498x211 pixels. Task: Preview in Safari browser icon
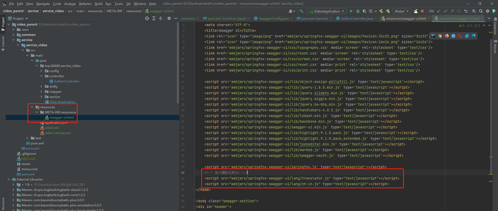453,36
